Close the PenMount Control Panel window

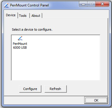[x=102, y=4]
